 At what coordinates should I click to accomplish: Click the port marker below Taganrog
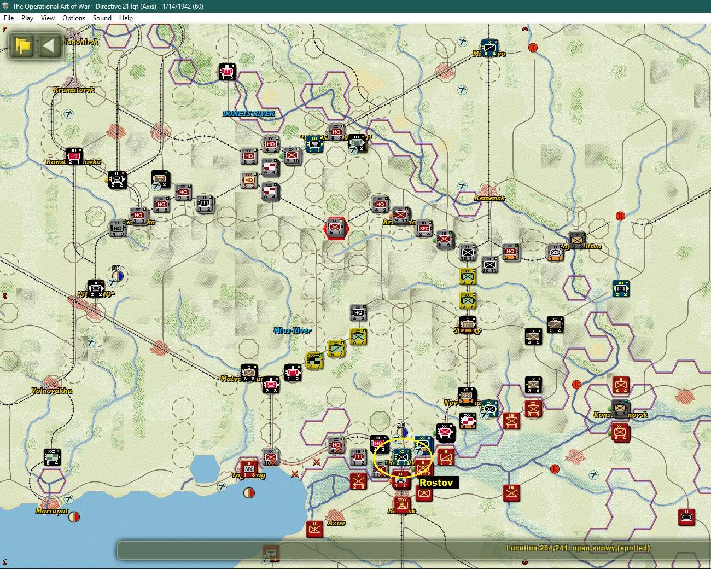[249, 493]
